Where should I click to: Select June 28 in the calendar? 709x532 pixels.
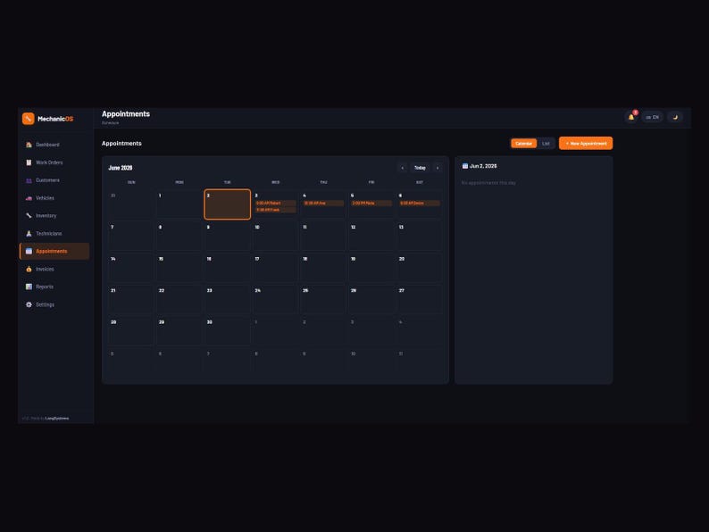point(131,331)
